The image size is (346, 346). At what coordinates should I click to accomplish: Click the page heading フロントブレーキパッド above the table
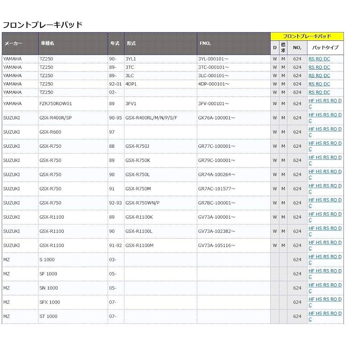pos(42,25)
